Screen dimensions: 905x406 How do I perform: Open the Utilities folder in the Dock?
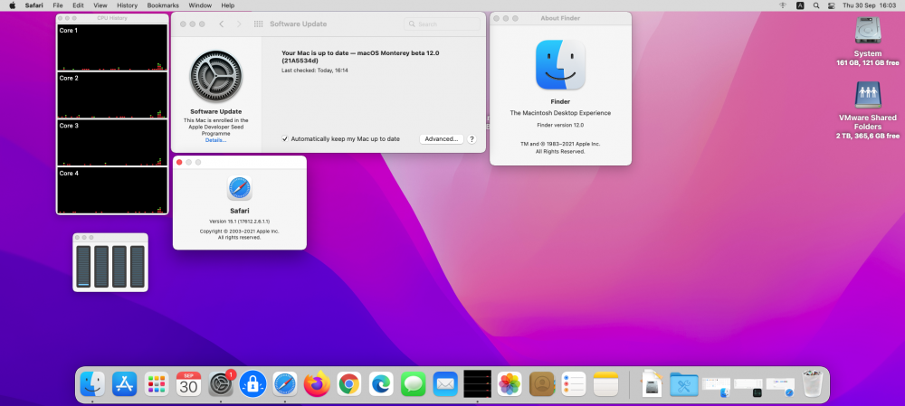click(x=684, y=384)
